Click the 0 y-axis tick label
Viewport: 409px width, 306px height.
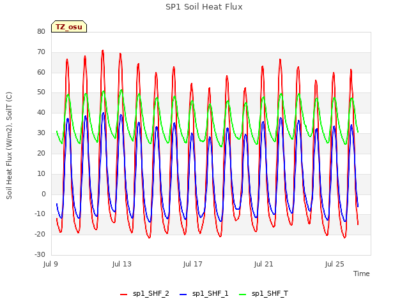pyautogui.click(x=43, y=194)
